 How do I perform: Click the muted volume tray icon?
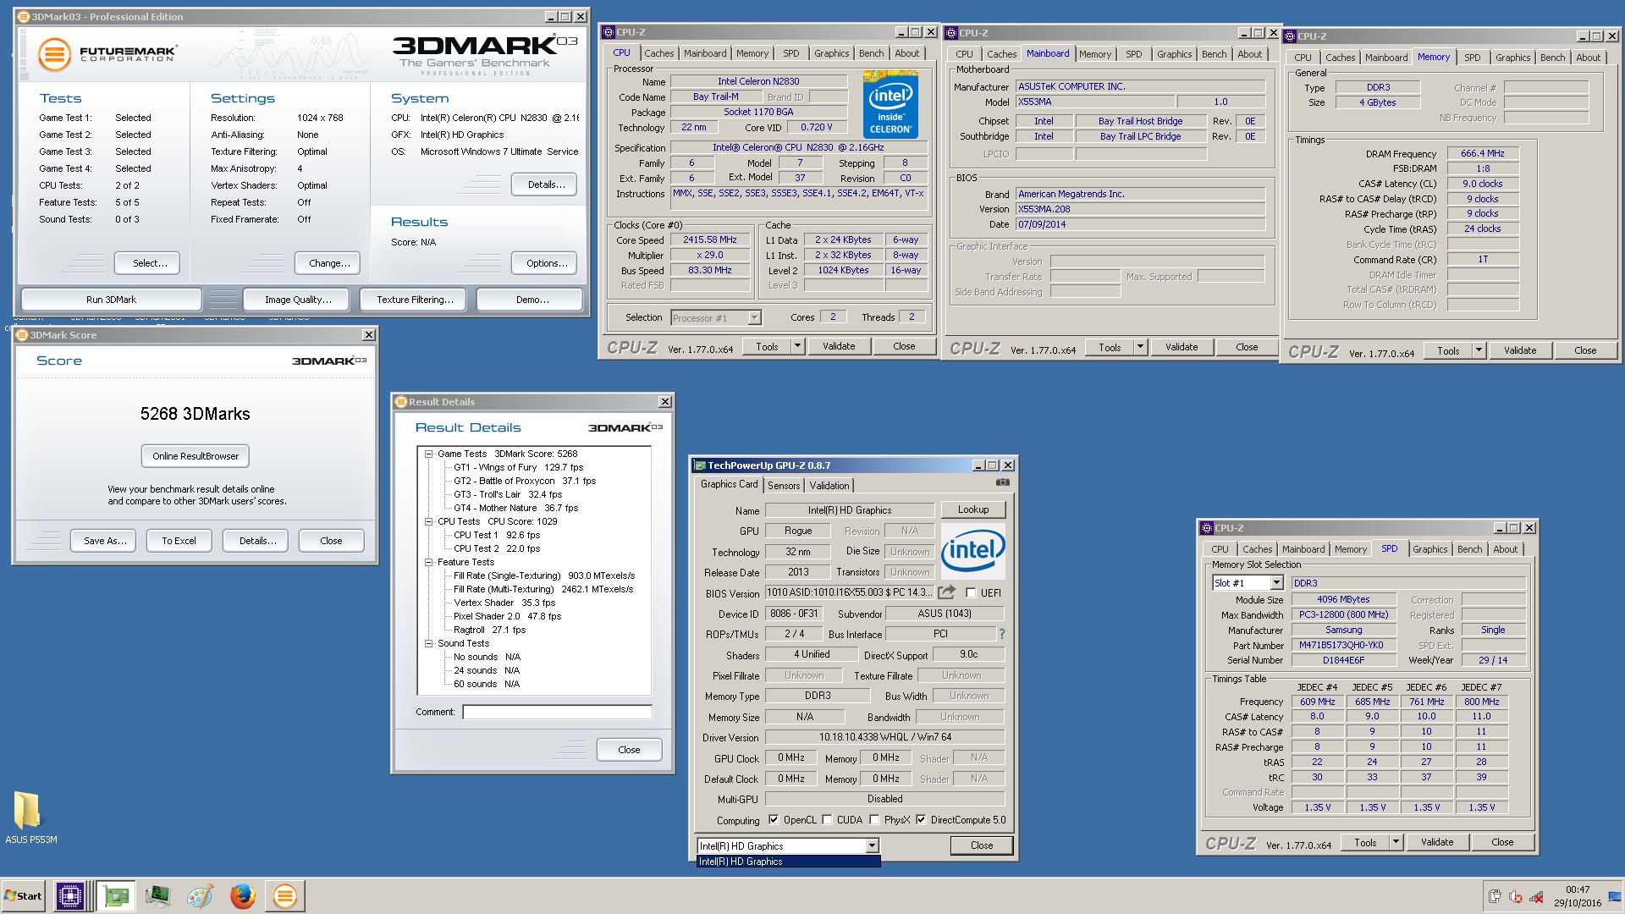1516,896
